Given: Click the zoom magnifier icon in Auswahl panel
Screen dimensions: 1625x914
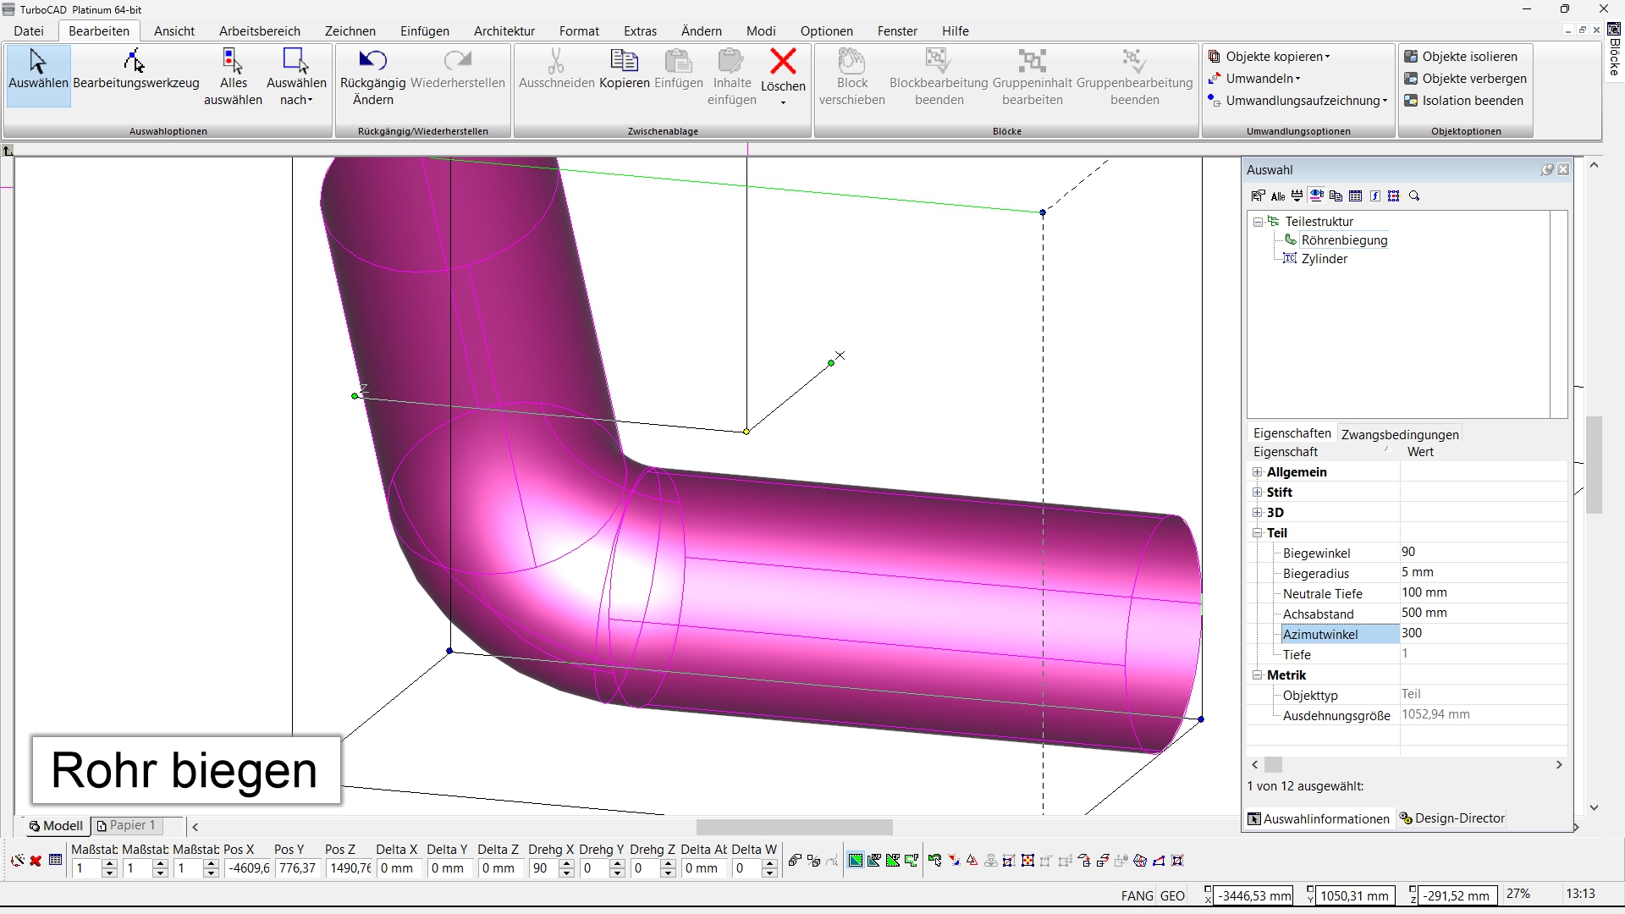Looking at the screenshot, I should [x=1414, y=196].
